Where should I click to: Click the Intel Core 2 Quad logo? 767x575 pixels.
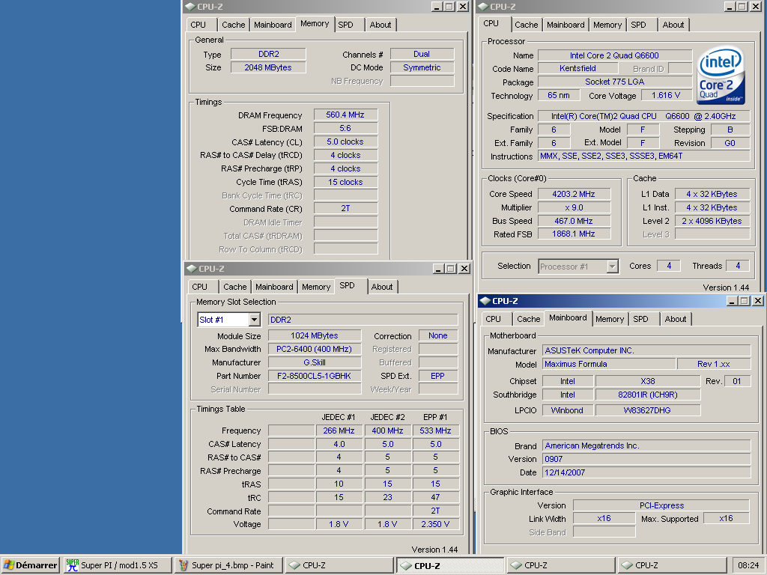[721, 76]
